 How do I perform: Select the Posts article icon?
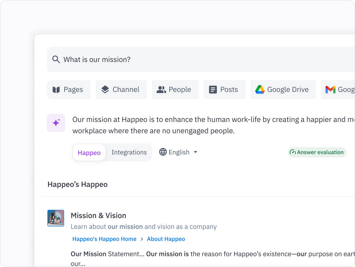(213, 89)
